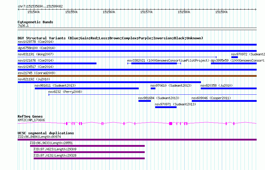Click the DGV Structural Variants track title

point(110,38)
